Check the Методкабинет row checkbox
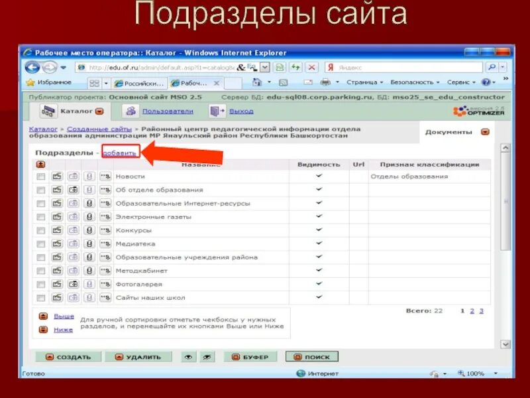The width and height of the screenshot is (530, 398). 41,271
